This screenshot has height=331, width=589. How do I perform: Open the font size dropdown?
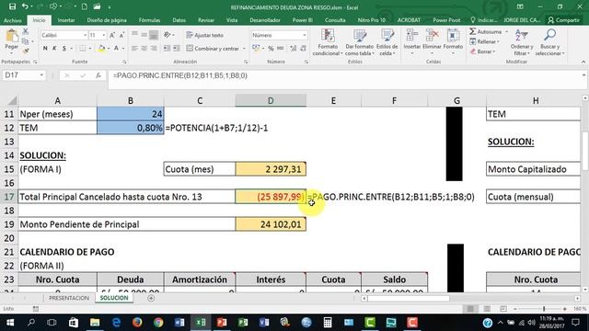(x=103, y=35)
